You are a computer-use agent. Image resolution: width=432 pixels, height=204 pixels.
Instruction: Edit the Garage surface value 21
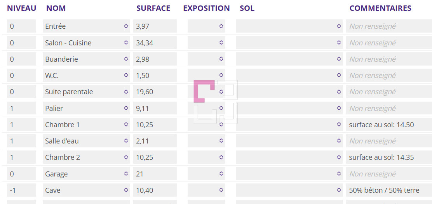coord(155,173)
